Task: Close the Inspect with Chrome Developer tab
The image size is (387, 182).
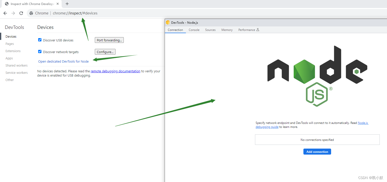Action: pyautogui.click(x=58, y=4)
